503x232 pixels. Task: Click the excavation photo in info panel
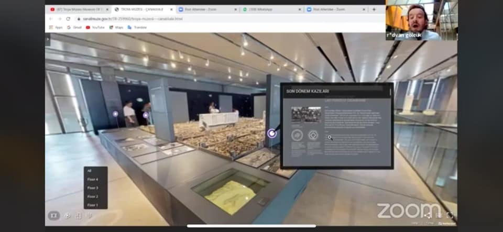(x=305, y=115)
